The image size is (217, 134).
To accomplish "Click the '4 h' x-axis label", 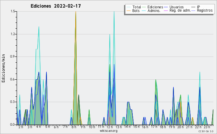I will pyautogui.click(x=38, y=127).
